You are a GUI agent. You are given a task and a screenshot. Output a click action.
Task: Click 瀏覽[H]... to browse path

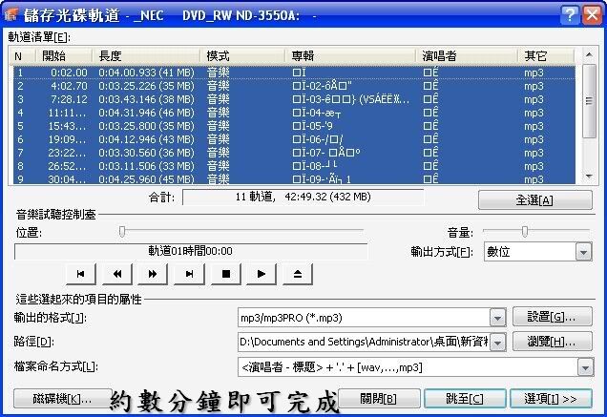coord(552,342)
